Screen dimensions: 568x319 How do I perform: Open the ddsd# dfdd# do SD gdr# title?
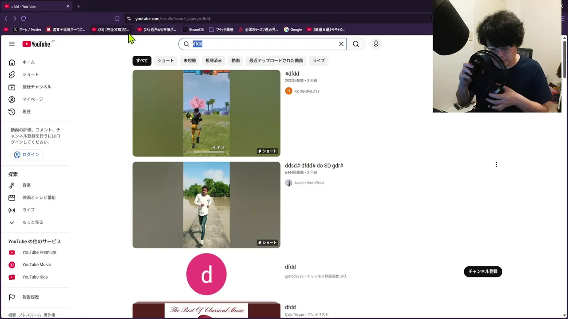(314, 166)
